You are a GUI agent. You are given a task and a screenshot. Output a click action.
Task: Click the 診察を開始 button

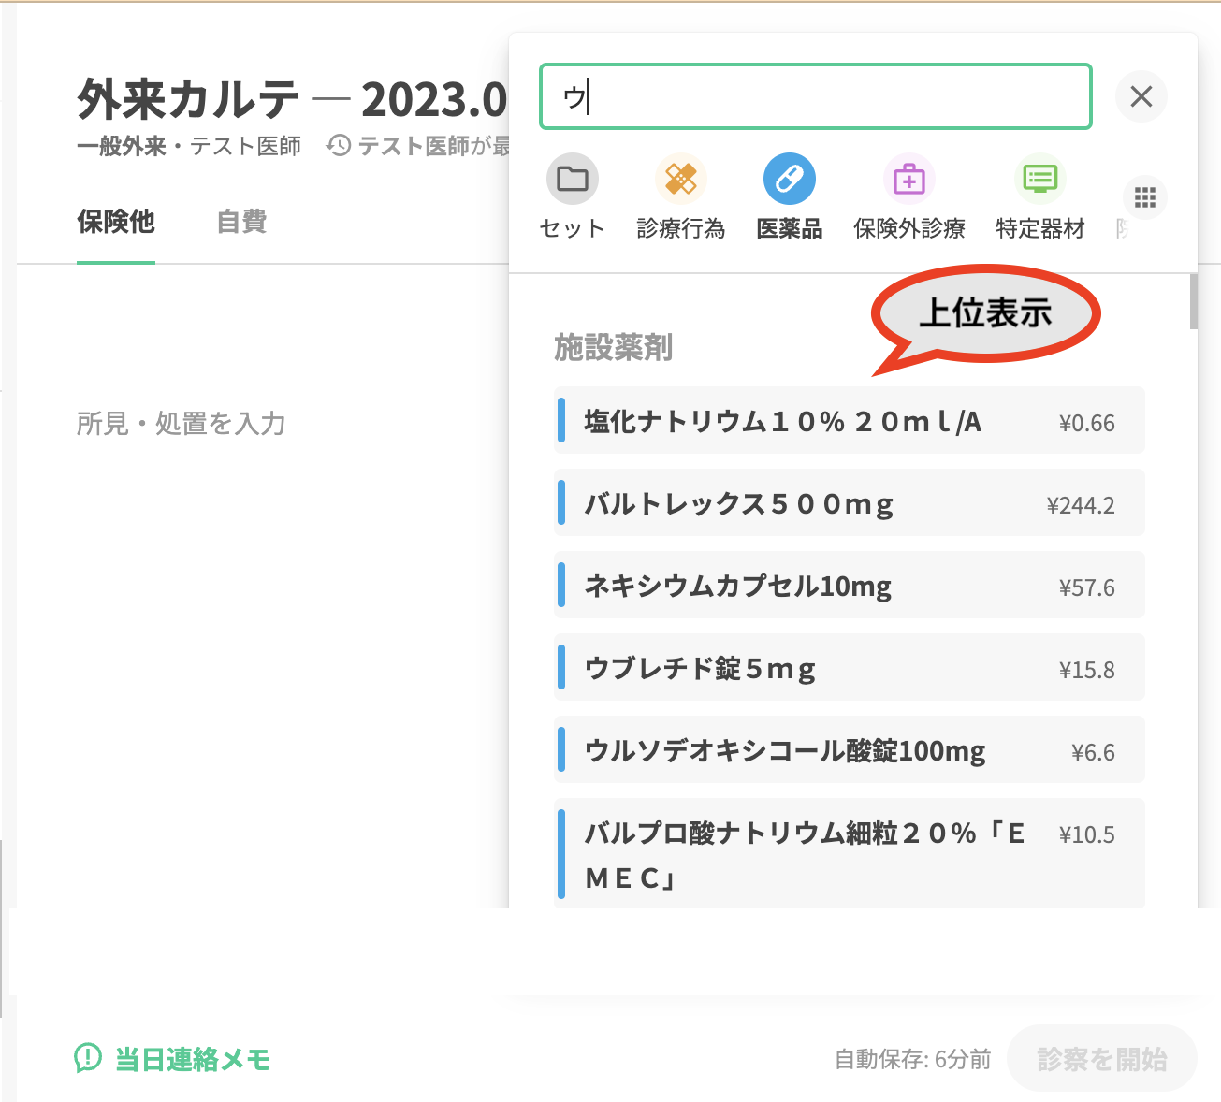pyautogui.click(x=1101, y=1058)
